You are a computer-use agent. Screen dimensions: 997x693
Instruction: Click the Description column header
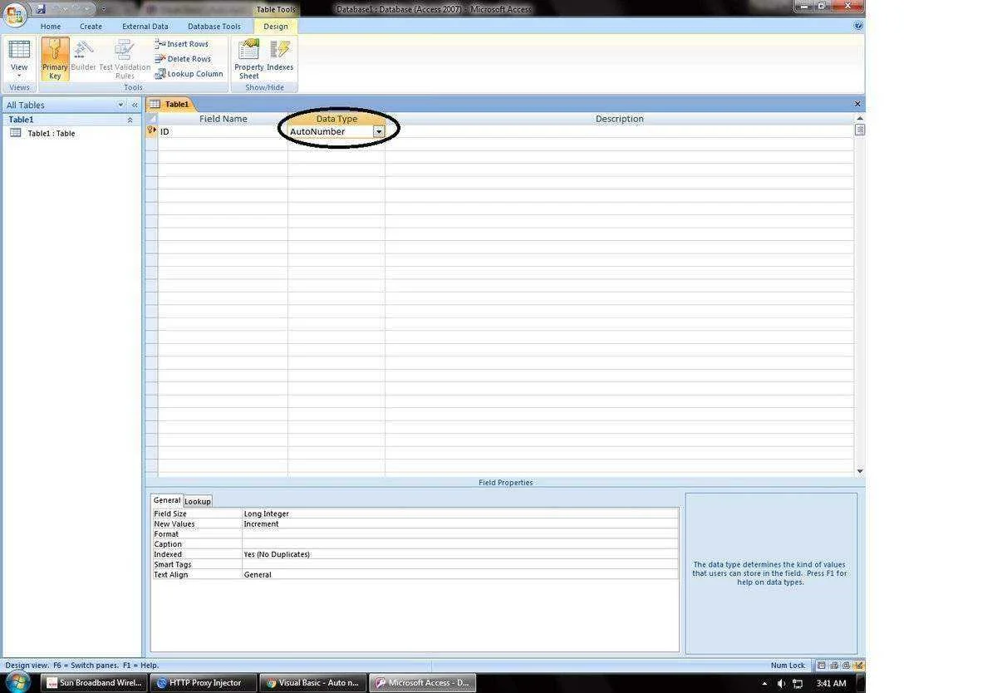(619, 119)
